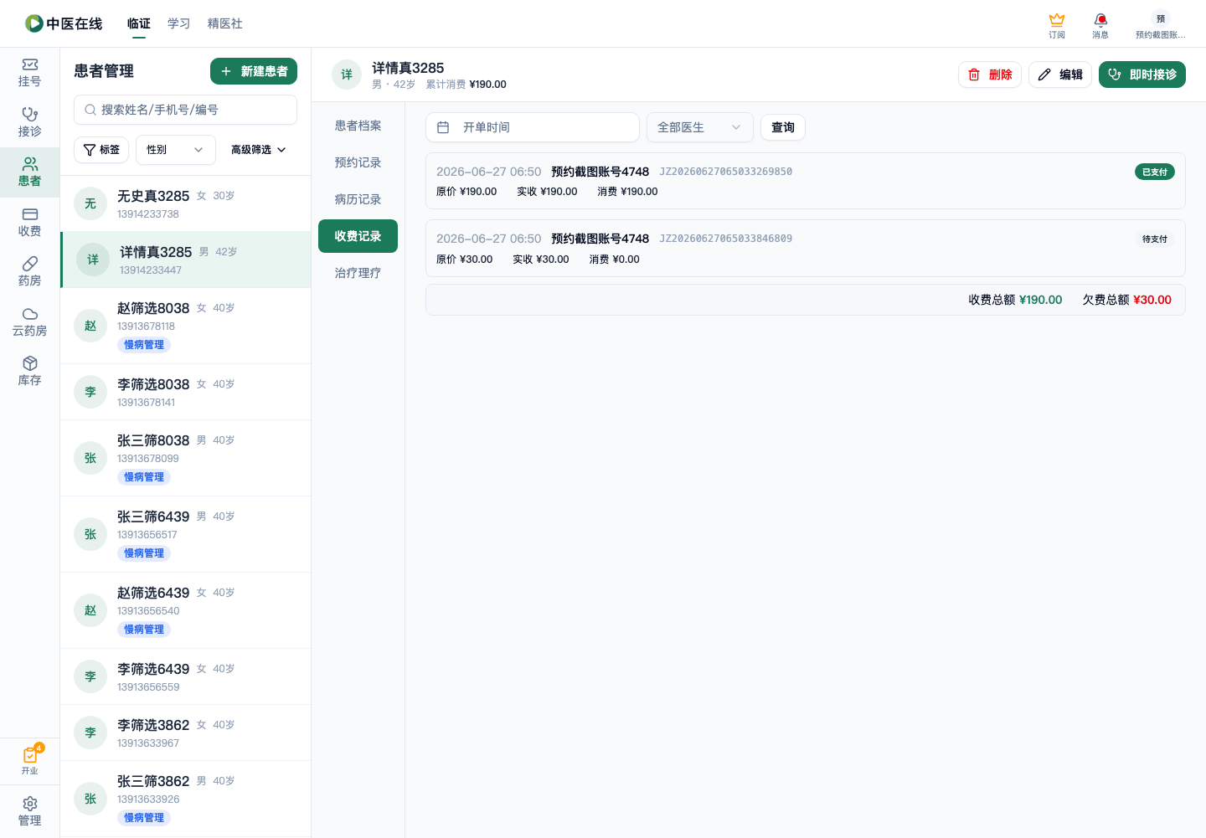Click the 赵 avatar of 赵筛选8038

[90, 326]
